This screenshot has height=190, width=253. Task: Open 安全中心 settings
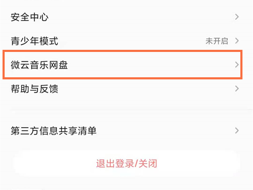[29, 17]
